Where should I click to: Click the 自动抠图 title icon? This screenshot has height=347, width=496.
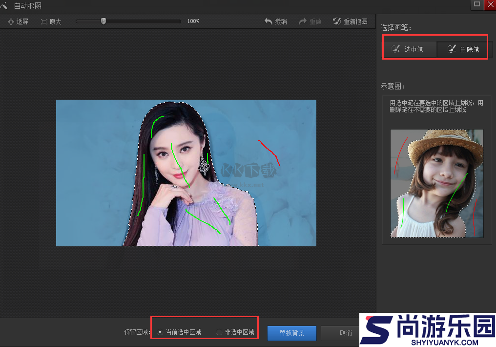tap(4, 5)
